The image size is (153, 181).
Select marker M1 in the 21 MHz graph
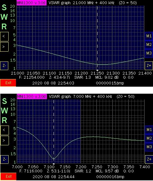(x=149, y=36)
